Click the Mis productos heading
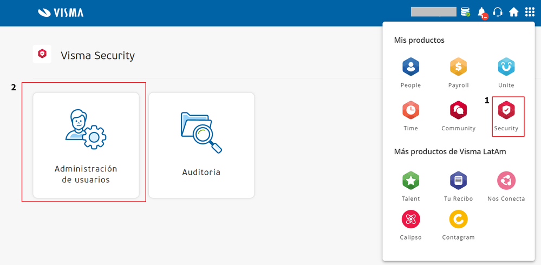 (419, 41)
